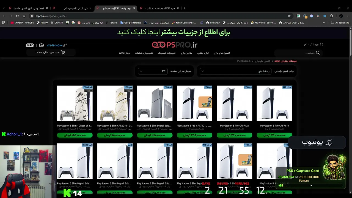Click the ۱۶۰,۰۰۰,۰۰۰ تومان price button

[x=115, y=135]
